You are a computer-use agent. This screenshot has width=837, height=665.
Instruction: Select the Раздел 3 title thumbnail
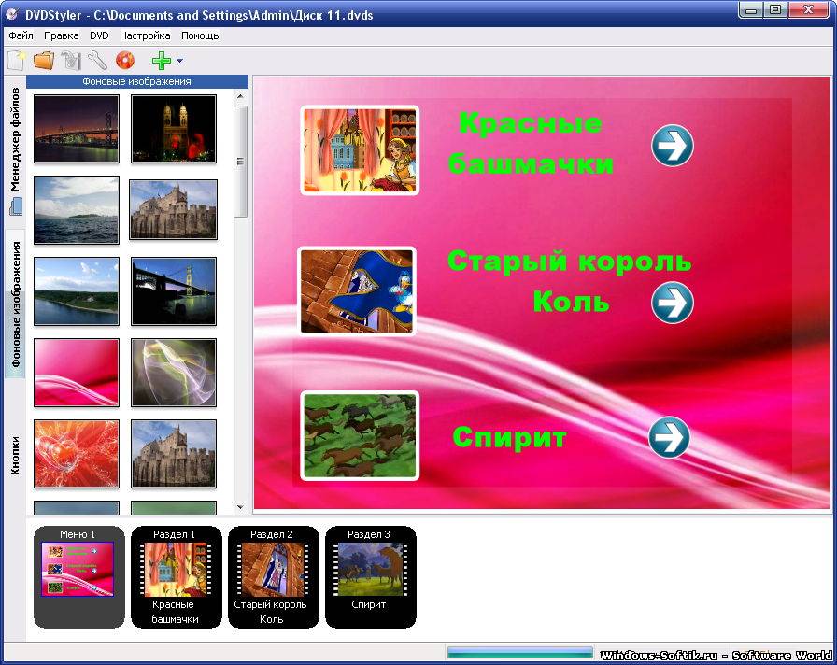coord(371,577)
